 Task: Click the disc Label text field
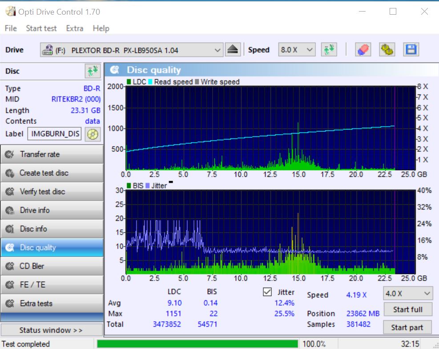[55, 134]
